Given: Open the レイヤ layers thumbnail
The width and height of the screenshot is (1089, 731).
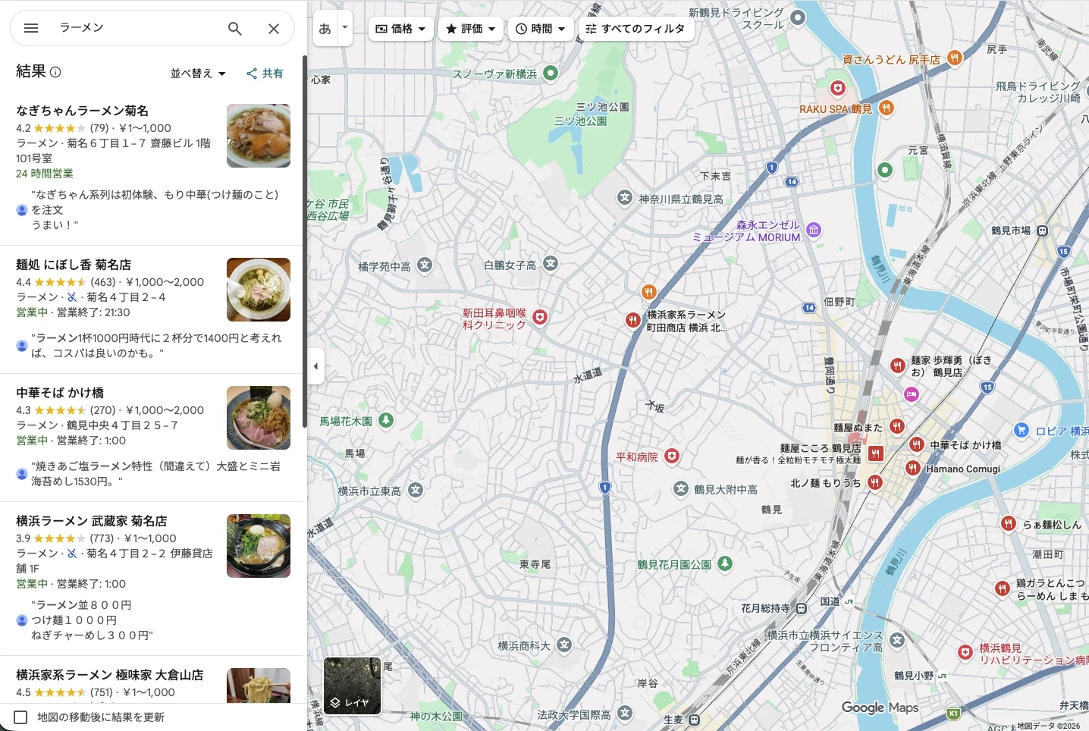Looking at the screenshot, I should [352, 686].
